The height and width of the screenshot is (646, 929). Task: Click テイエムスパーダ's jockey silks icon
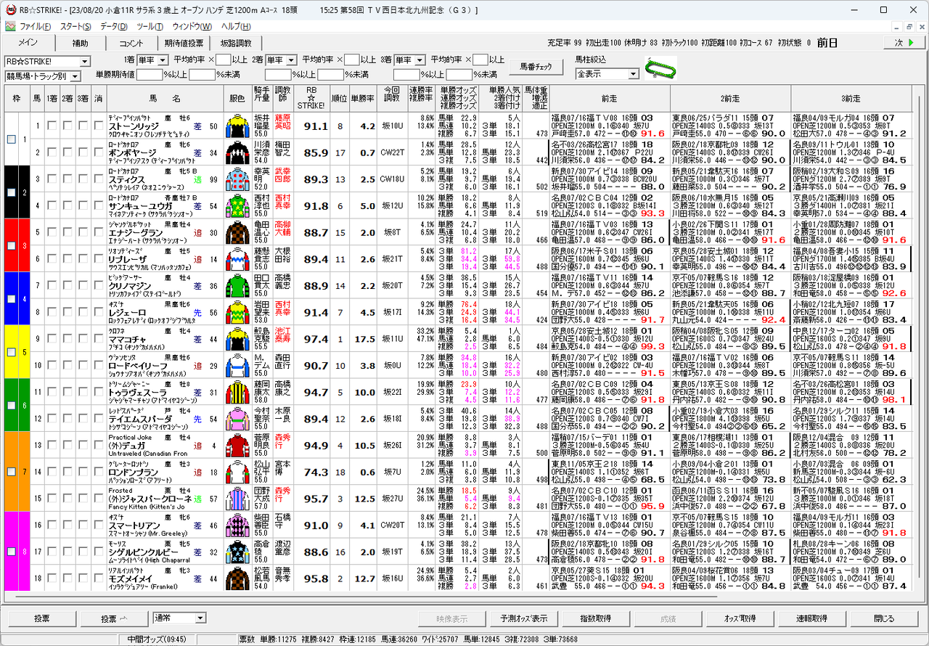pos(237,418)
